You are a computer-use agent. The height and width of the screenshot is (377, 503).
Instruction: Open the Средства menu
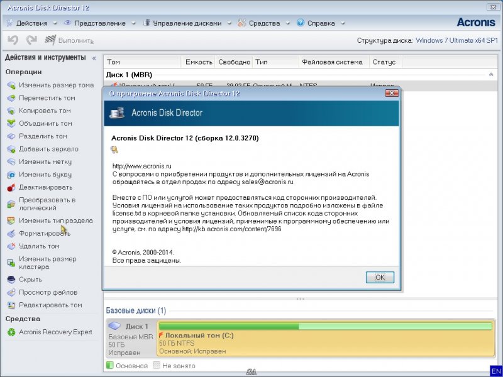point(264,23)
